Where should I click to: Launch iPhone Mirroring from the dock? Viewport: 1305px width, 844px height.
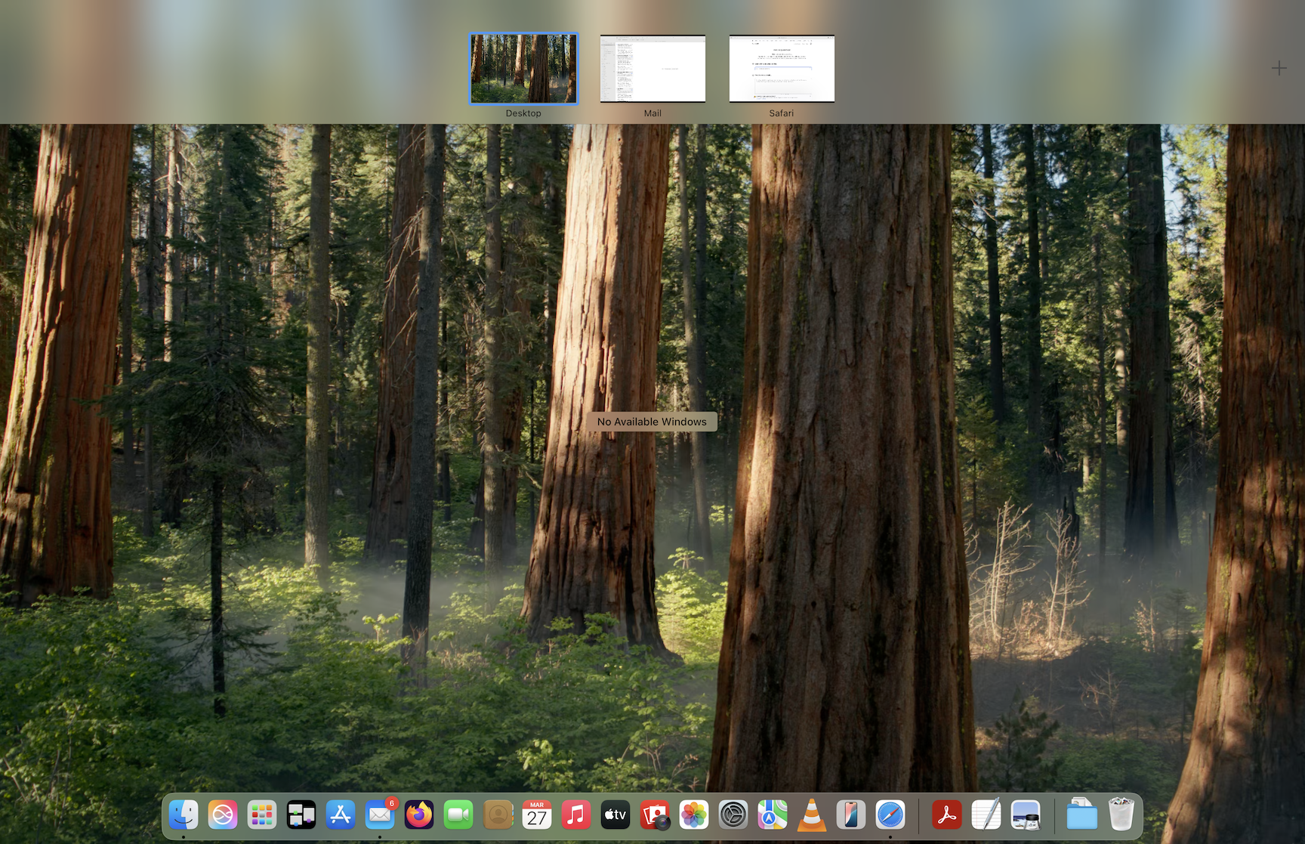(851, 815)
